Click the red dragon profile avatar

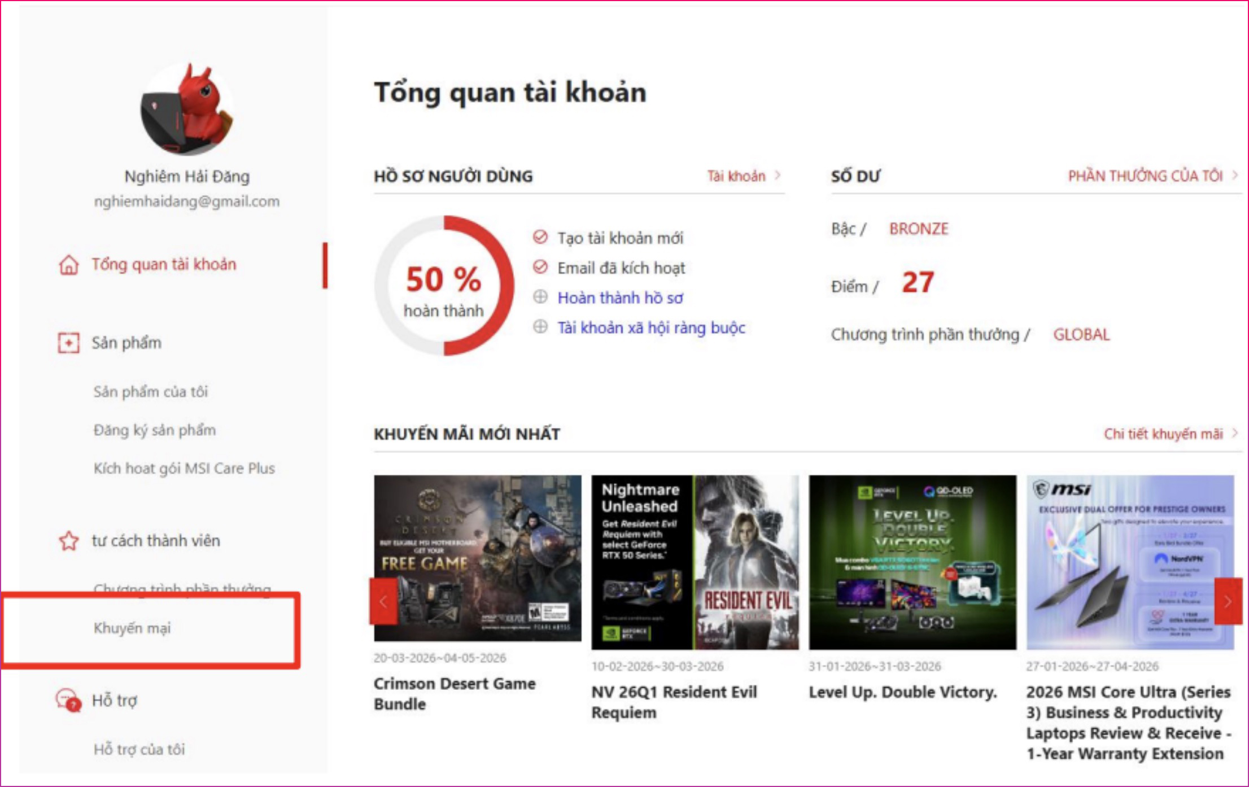pos(186,109)
